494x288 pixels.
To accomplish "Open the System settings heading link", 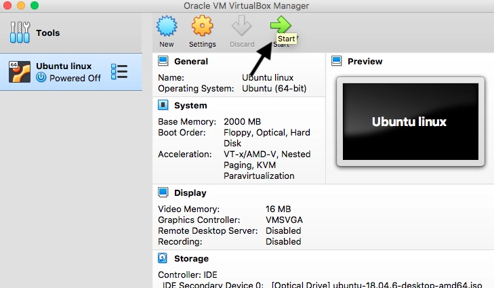I will (x=190, y=105).
